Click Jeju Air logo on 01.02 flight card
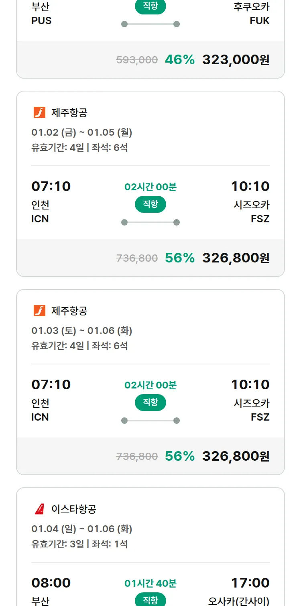Image resolution: width=301 pixels, height=606 pixels. click(39, 113)
